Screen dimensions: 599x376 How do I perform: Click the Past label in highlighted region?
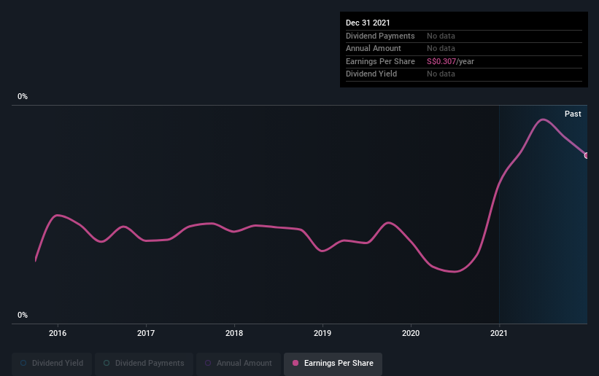[x=573, y=114]
